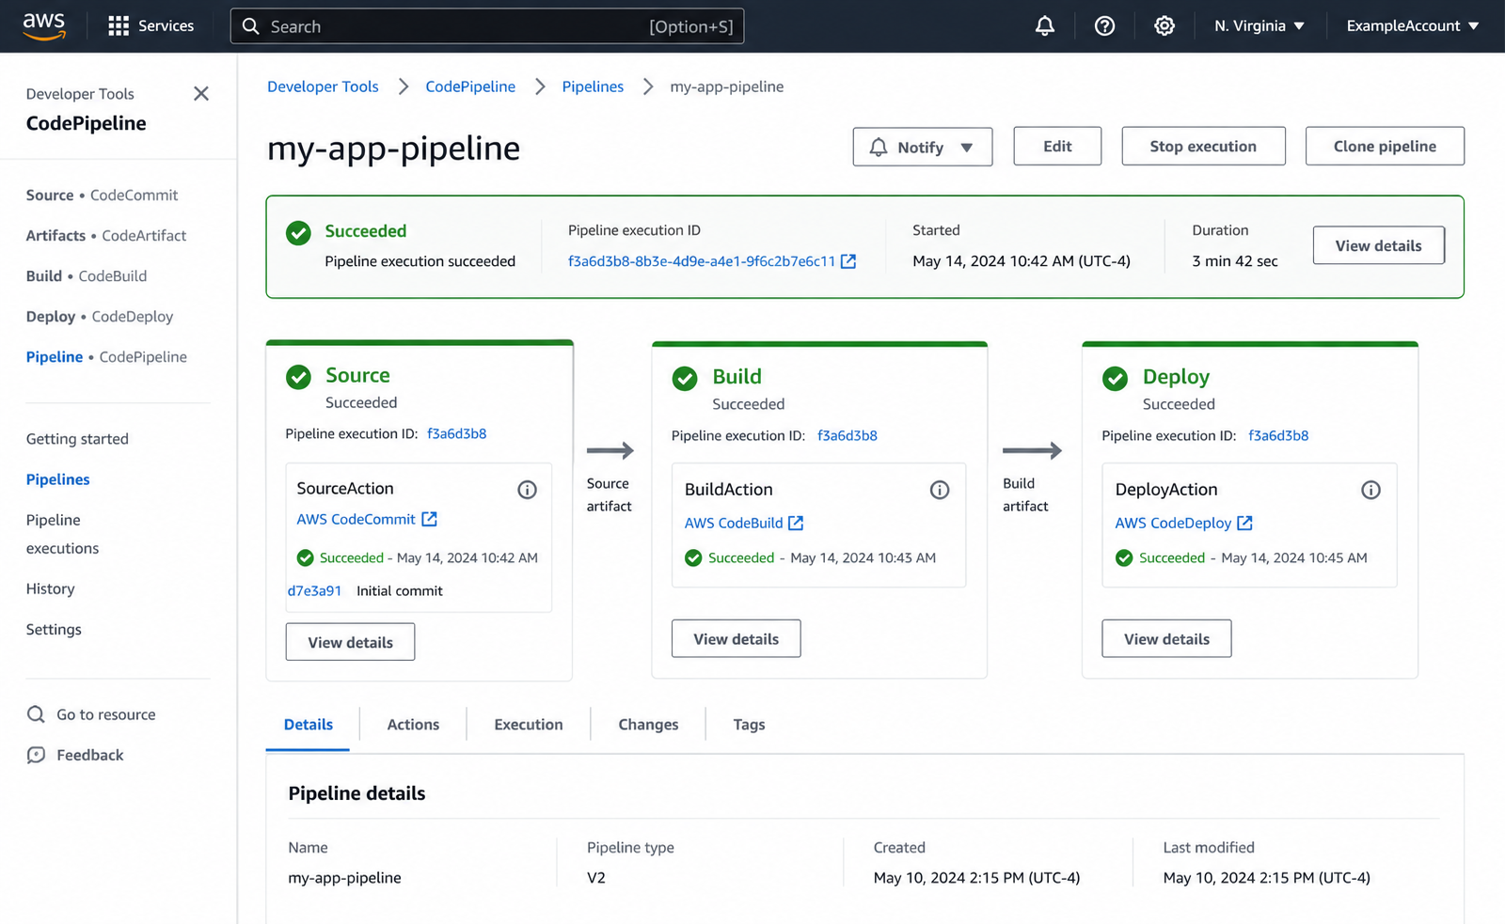Expand the Notify dropdown arrow
The height and width of the screenshot is (924, 1505).
click(x=967, y=148)
